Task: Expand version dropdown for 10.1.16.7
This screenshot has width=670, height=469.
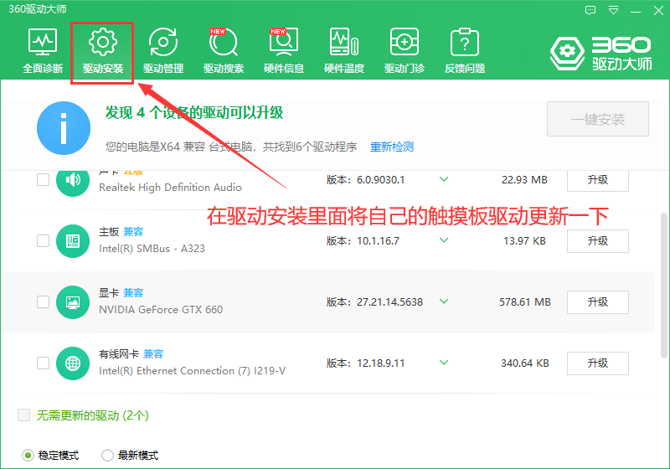Action: pos(444,240)
